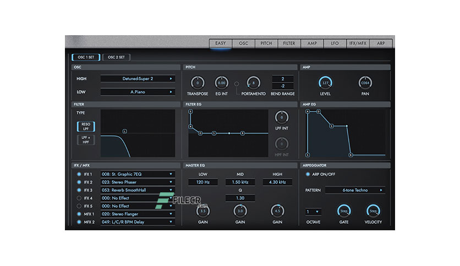Open the PATTERN 6-tone Techno selector
Screen dimensions: 460x266
[x=355, y=190]
